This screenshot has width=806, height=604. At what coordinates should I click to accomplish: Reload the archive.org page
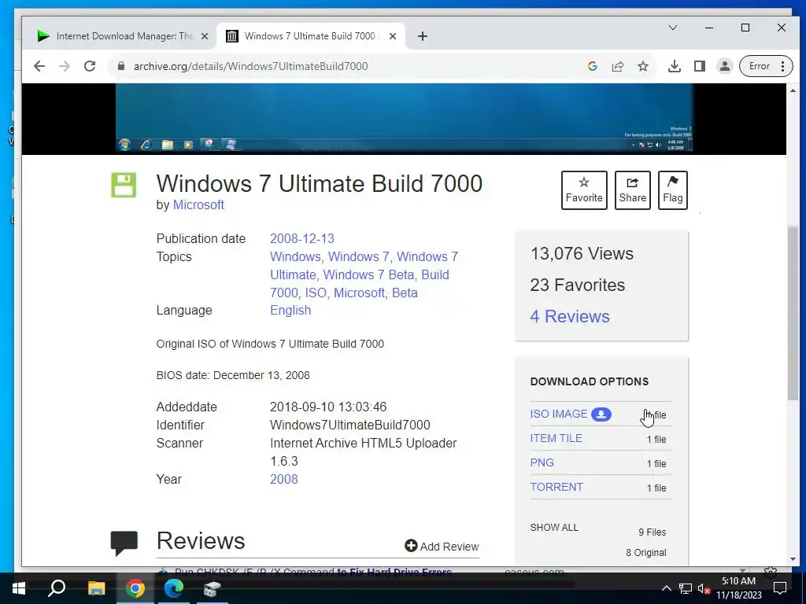tap(90, 66)
